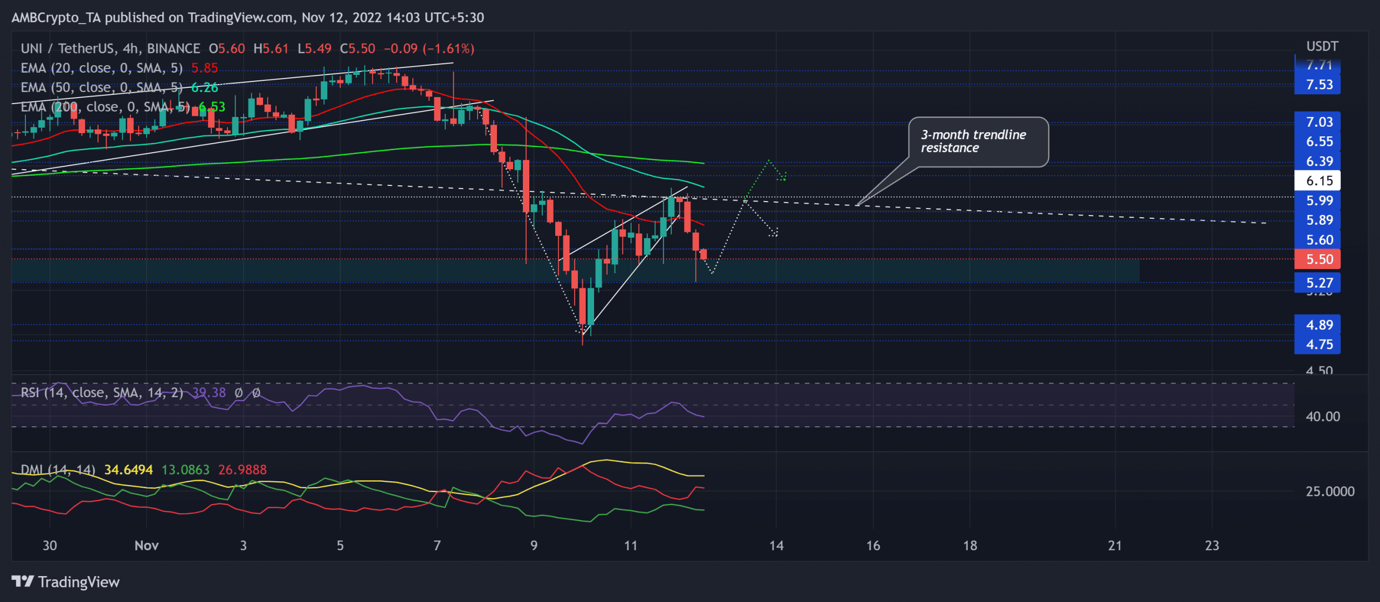Click the 25.0000 DMI axis label
This screenshot has height=602, width=1380.
tap(1330, 492)
